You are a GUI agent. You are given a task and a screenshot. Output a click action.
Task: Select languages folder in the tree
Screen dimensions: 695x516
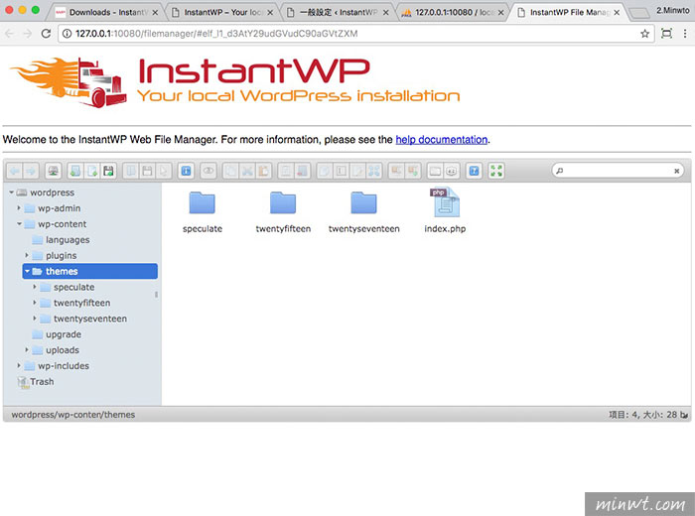click(68, 239)
